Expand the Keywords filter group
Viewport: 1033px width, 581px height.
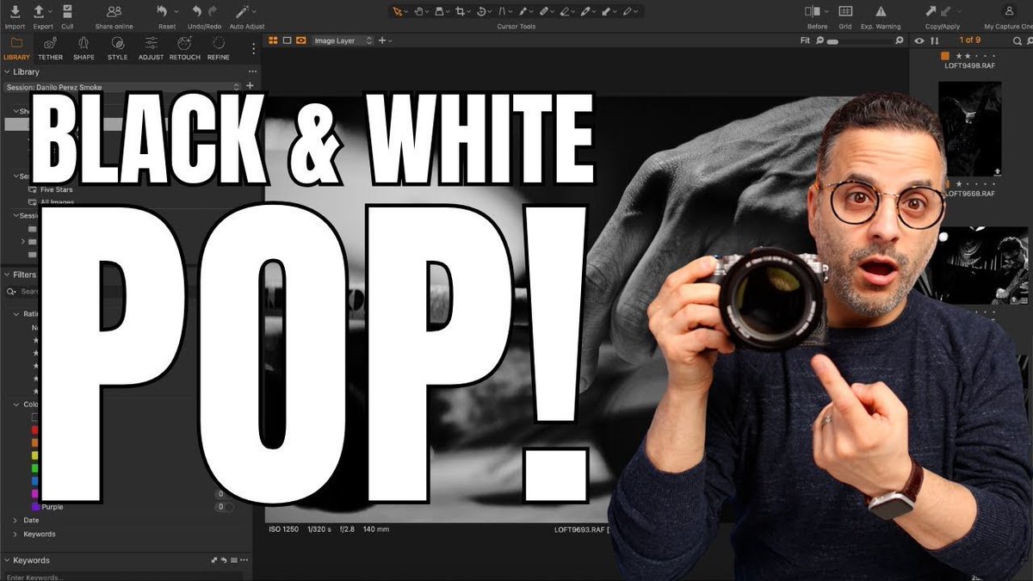point(15,535)
